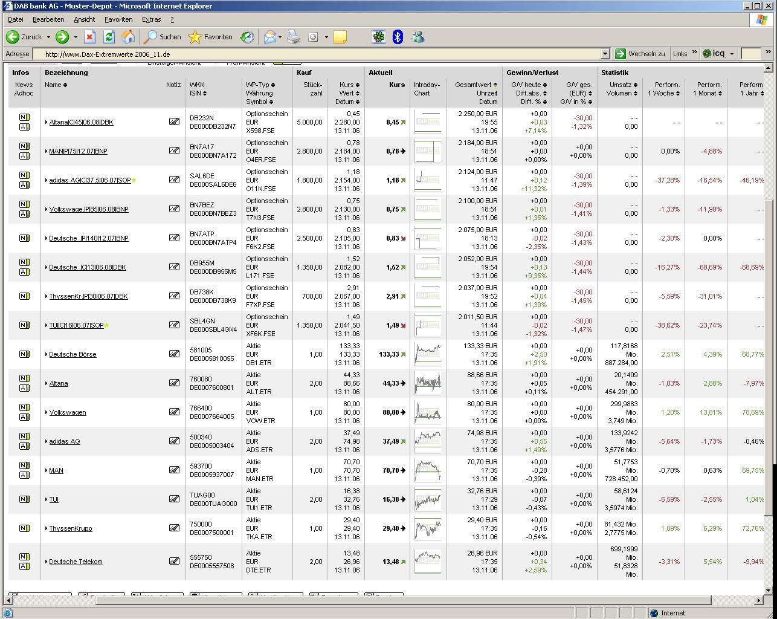Sort by Gesamtwert column header

click(x=476, y=85)
